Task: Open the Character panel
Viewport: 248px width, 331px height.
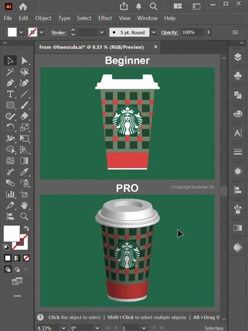Action: pyautogui.click(x=238, y=133)
